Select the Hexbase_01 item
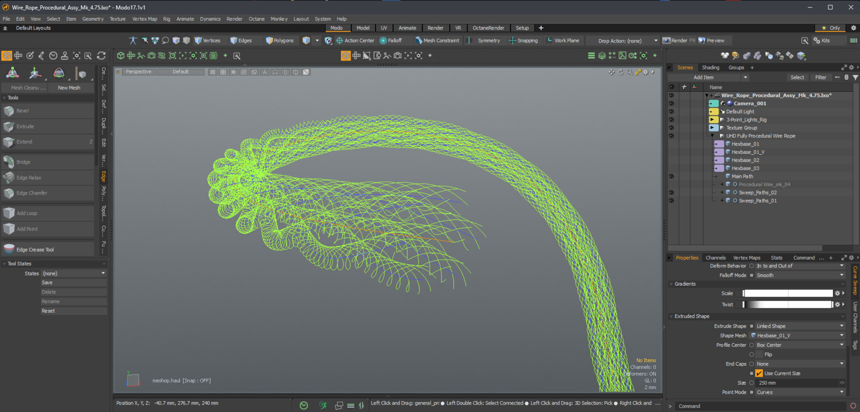 click(745, 144)
